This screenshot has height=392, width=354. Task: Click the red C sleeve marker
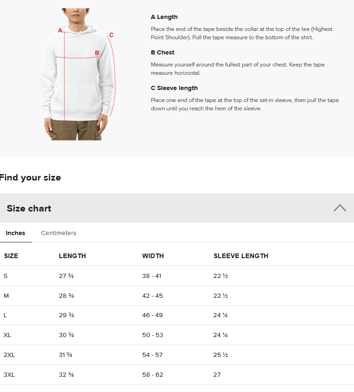111,35
